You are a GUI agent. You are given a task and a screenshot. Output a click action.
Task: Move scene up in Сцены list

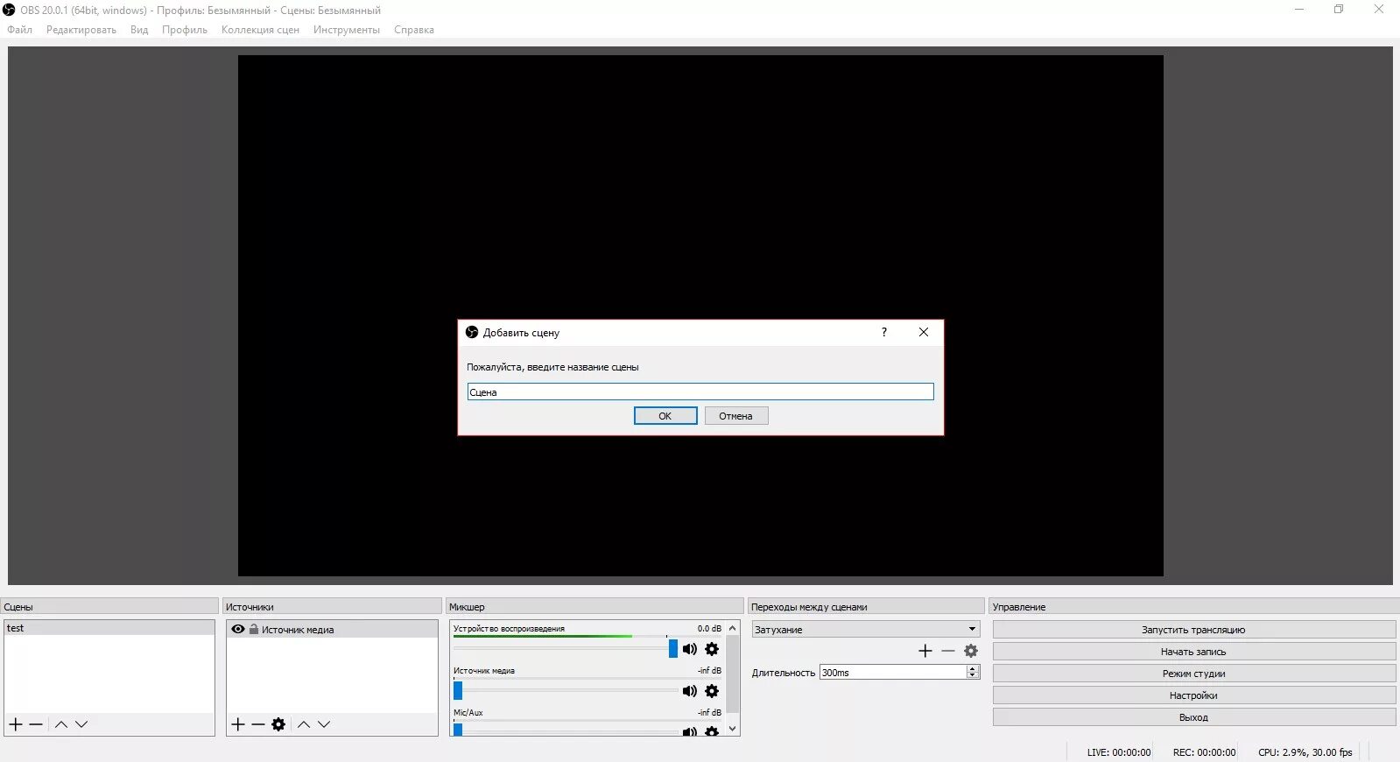(61, 724)
